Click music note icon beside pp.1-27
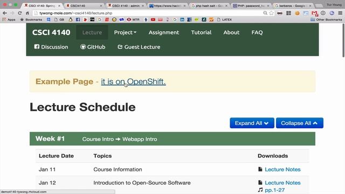The image size is (345, 194). tap(260, 190)
